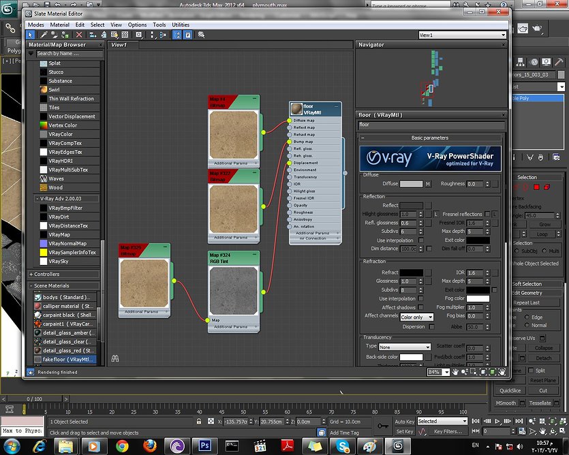Viewport: 569px width, 455px height.
Task: Select the arrow Select Tool in toolbar
Action: pos(31,34)
